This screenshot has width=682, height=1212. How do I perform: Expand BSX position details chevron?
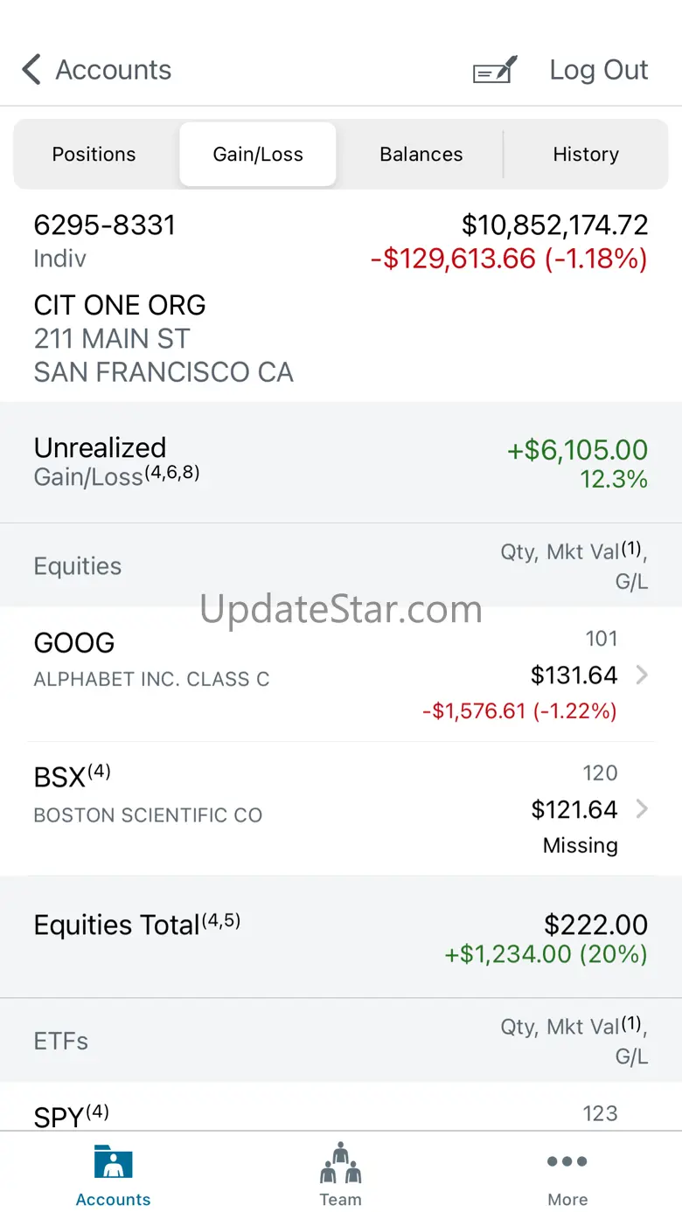tap(642, 809)
